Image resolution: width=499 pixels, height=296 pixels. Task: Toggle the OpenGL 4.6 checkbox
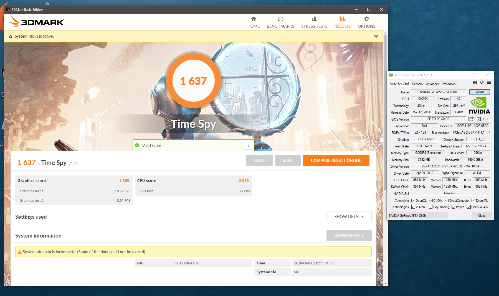point(469,207)
